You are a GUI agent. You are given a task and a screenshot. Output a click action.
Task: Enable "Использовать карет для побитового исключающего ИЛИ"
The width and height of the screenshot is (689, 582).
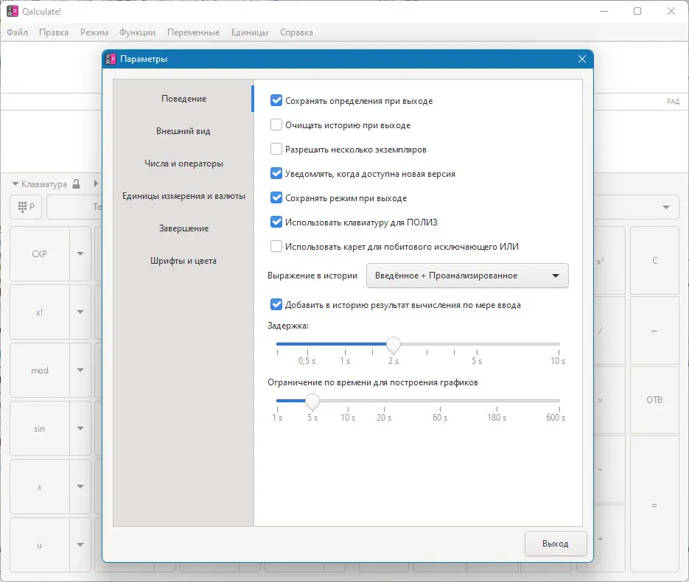click(x=276, y=246)
